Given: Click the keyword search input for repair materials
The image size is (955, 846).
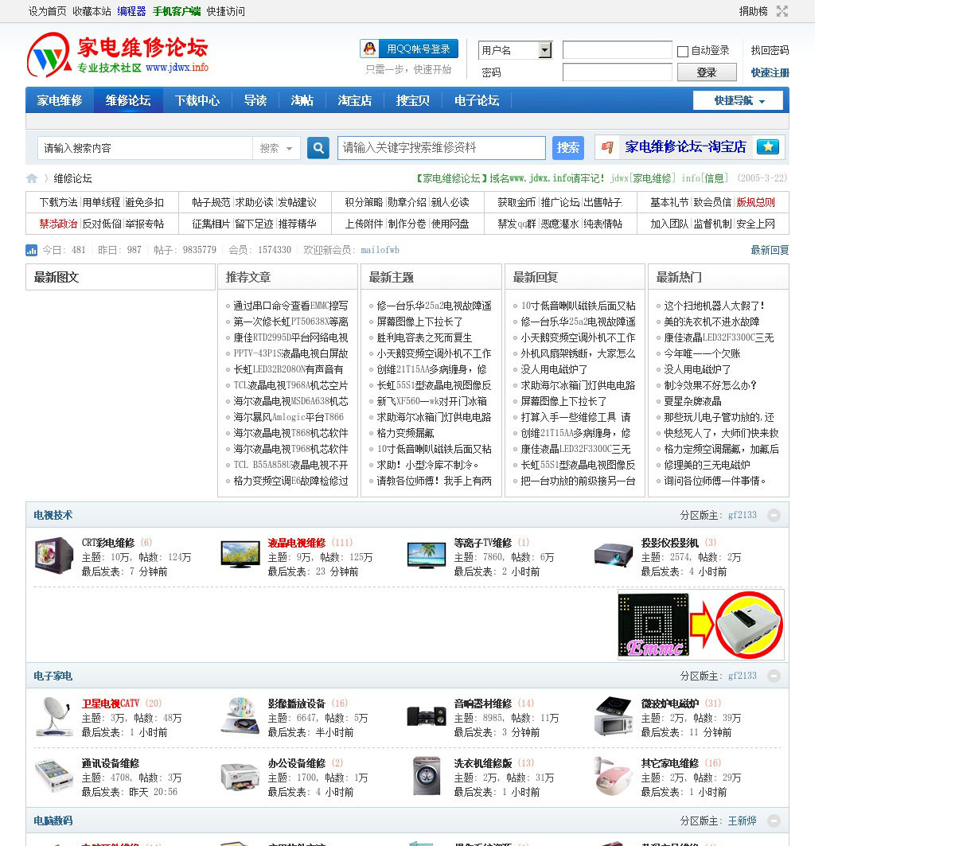Looking at the screenshot, I should (x=441, y=148).
